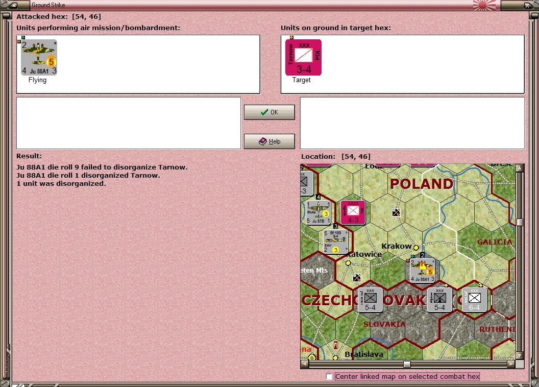The image size is (539, 387).
Task: Click the resource icon north of Krakow
Action: [396, 212]
